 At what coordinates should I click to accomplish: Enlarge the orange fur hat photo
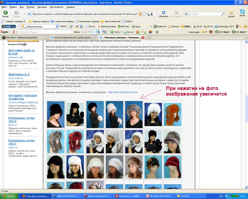point(173,114)
